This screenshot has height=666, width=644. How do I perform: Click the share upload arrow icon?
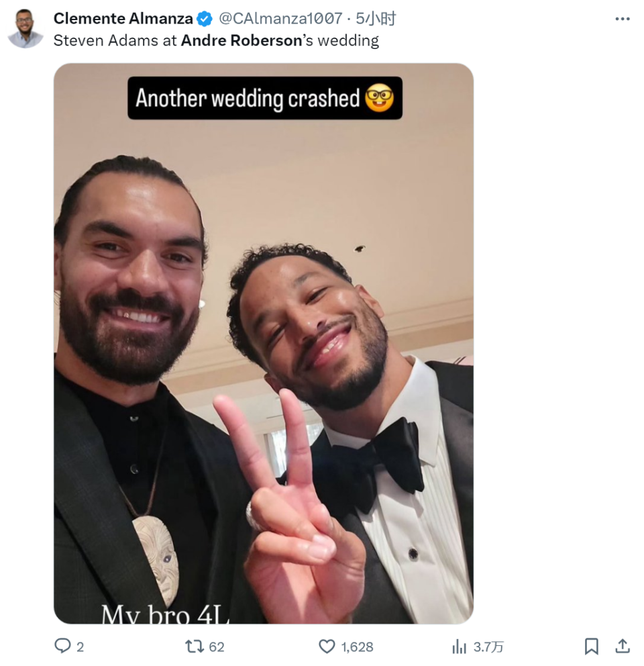click(x=623, y=646)
